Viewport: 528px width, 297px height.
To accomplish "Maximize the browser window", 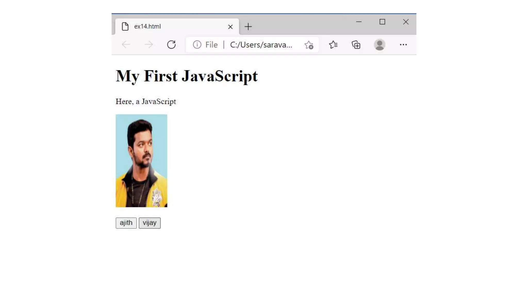I will point(382,22).
